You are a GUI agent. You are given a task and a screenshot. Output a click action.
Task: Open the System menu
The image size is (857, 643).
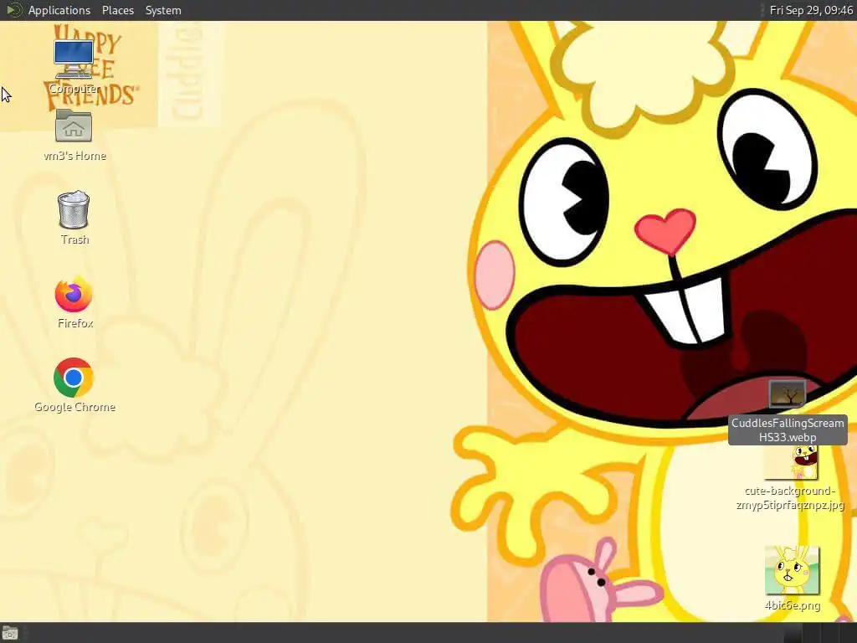point(163,10)
